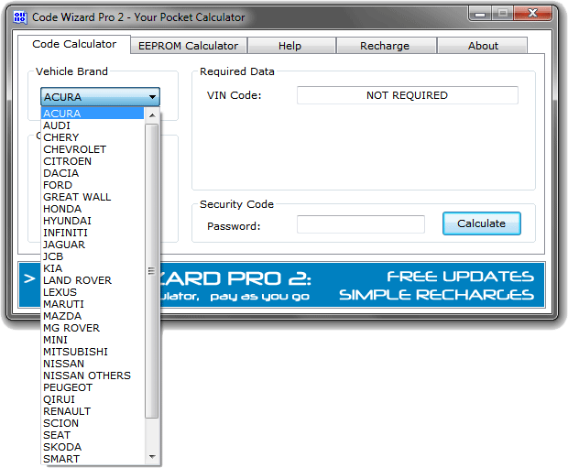Select HONDA from the brand list
The width and height of the screenshot is (568, 468).
coord(93,209)
